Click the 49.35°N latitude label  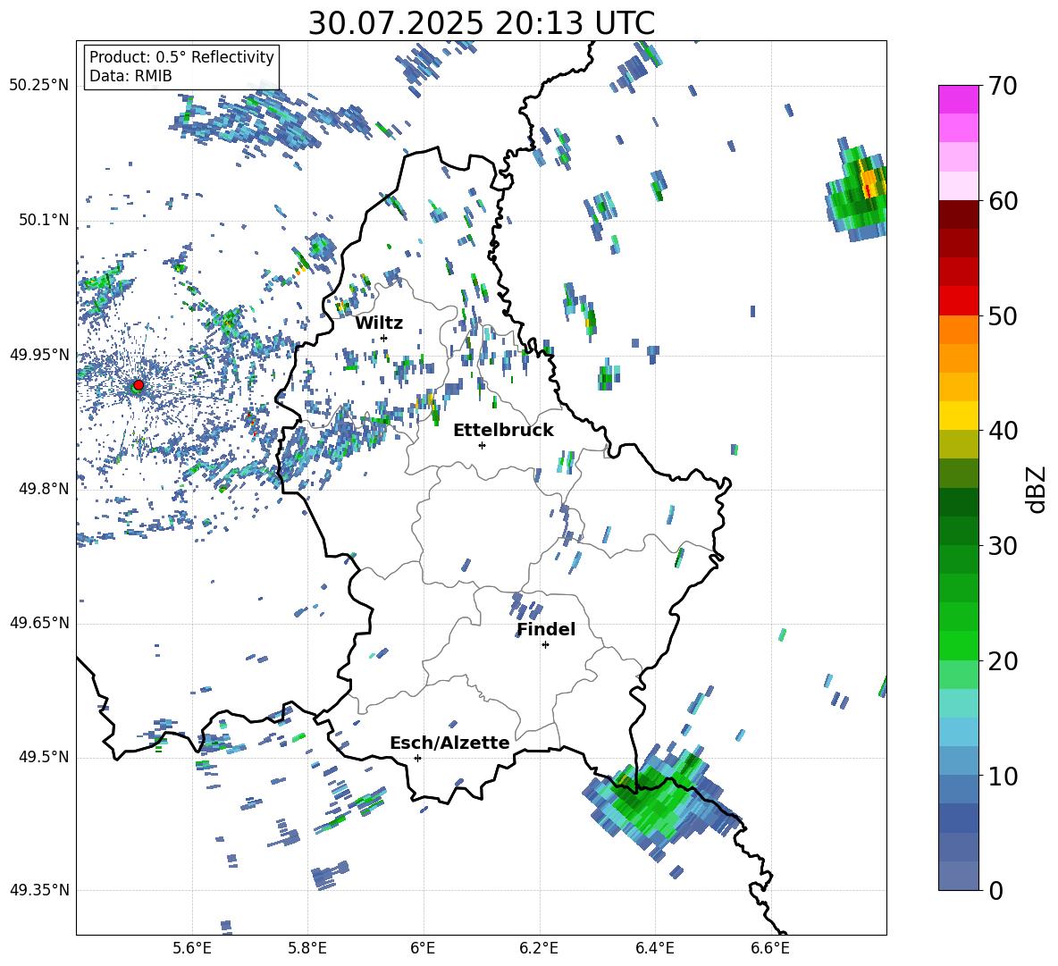pos(39,890)
